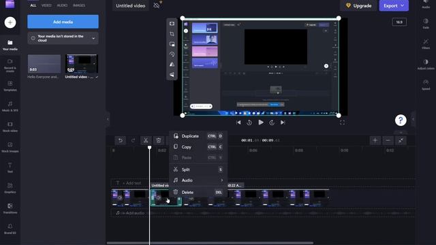Zoom in on the timeline with the plus button

pos(375,140)
